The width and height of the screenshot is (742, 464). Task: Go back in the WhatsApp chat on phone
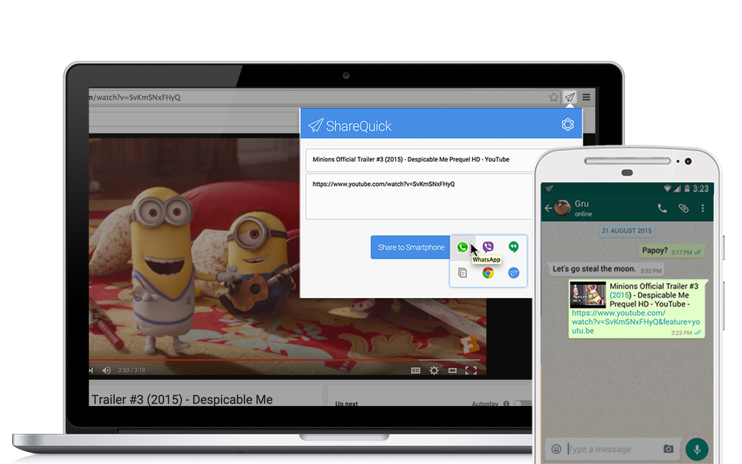click(x=548, y=208)
